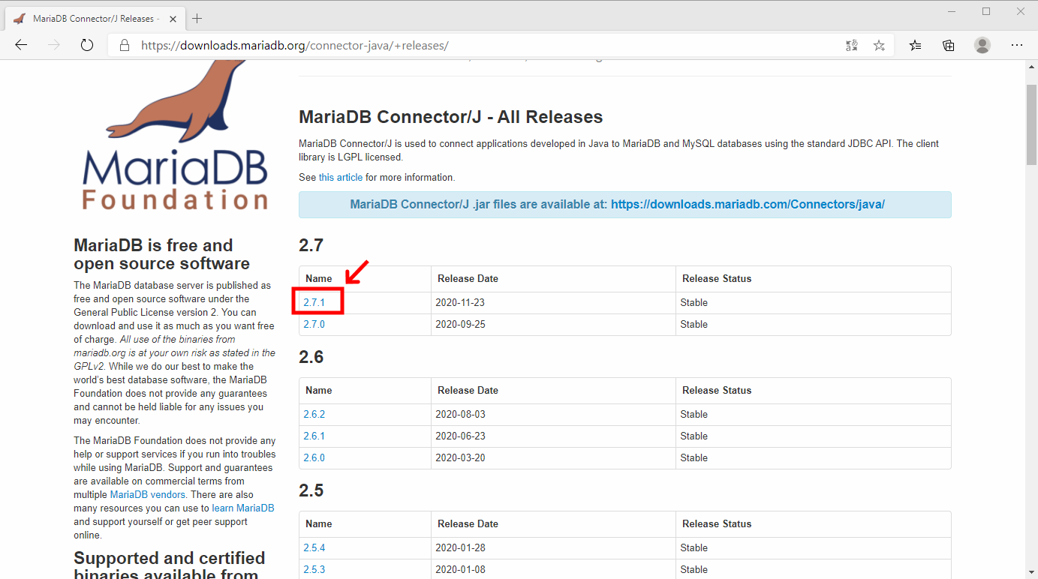Click release date 2020-11-23

coord(460,303)
